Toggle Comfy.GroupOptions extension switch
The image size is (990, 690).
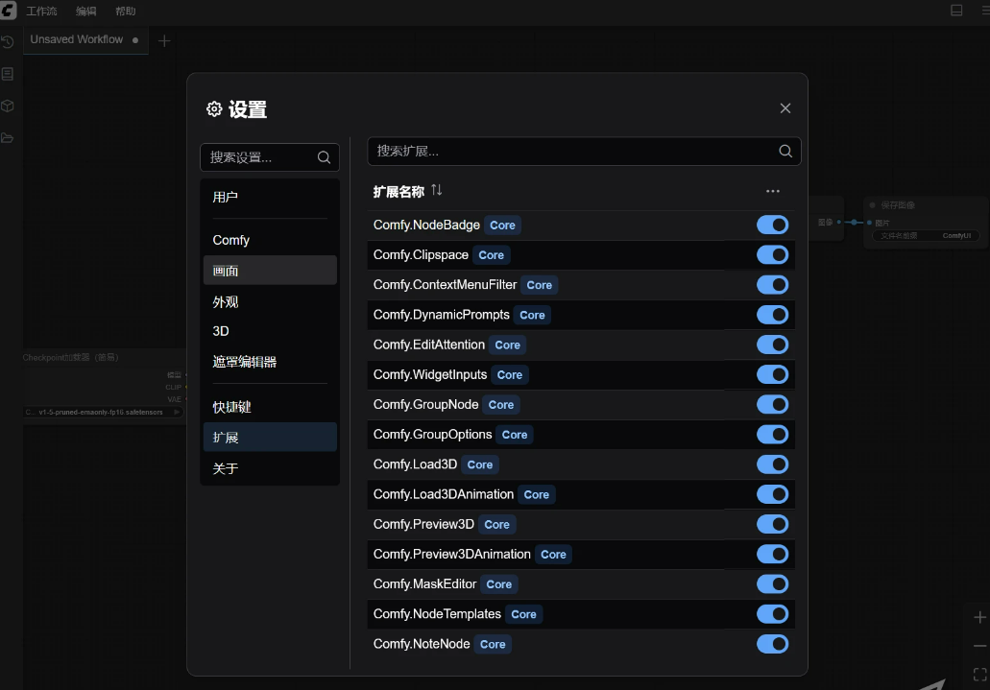(773, 435)
